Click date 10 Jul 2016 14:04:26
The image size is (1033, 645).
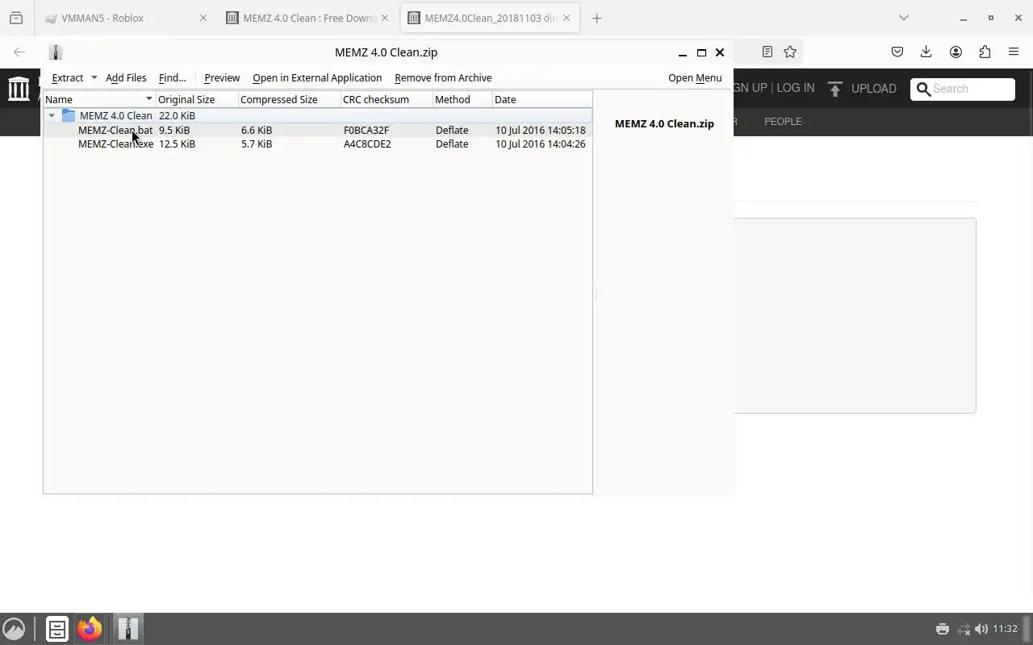coord(541,144)
